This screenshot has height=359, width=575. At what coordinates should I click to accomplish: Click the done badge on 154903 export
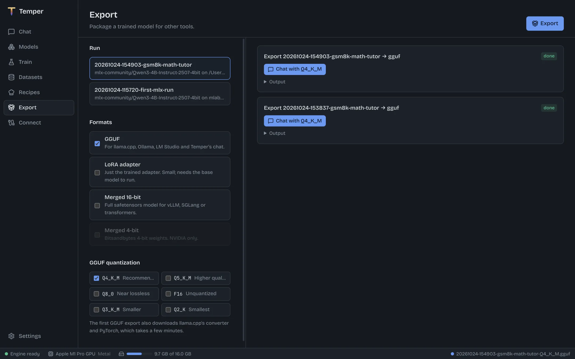[x=549, y=56]
